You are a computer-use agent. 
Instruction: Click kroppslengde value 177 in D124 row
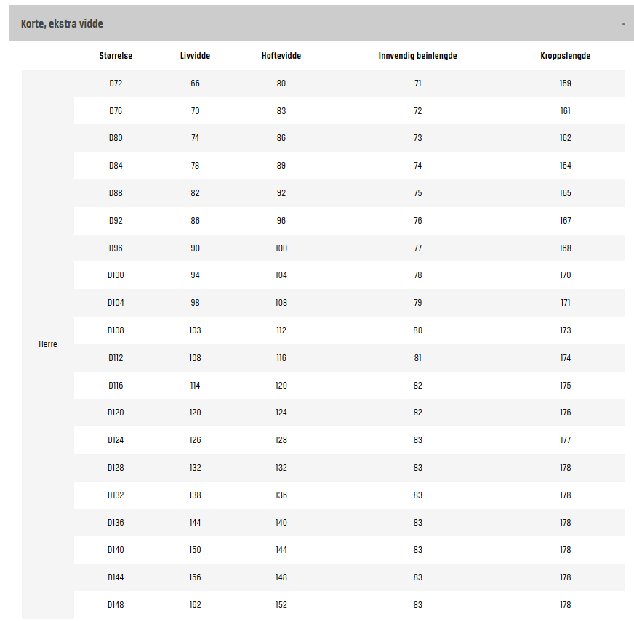click(x=565, y=440)
